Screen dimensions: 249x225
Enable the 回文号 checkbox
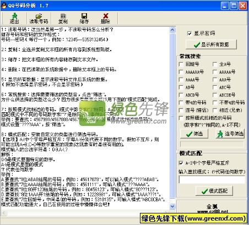(181, 64)
